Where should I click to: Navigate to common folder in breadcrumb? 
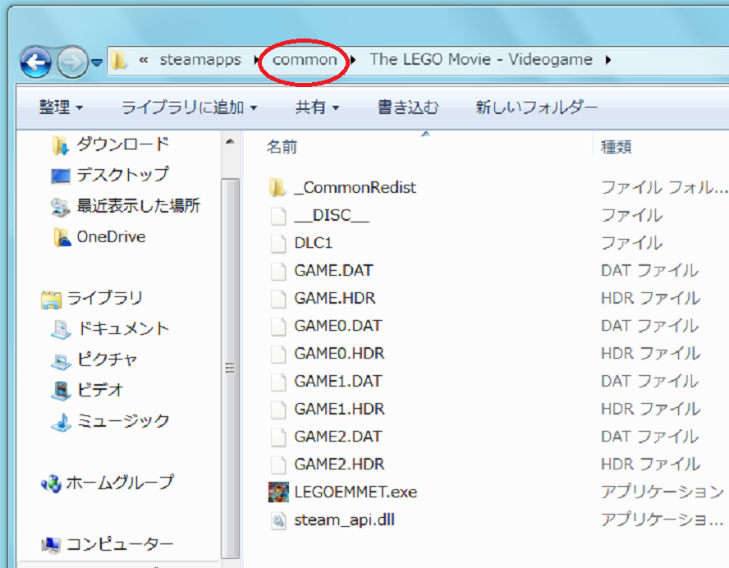[x=305, y=59]
